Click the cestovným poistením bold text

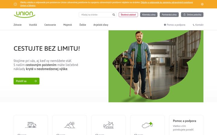41,65
